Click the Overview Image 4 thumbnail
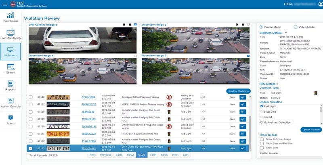Screen dimensions: 323x165 [82, 71]
